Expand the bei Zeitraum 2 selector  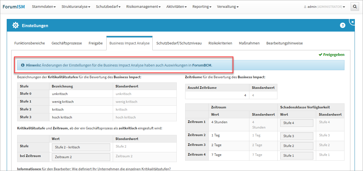81,157
